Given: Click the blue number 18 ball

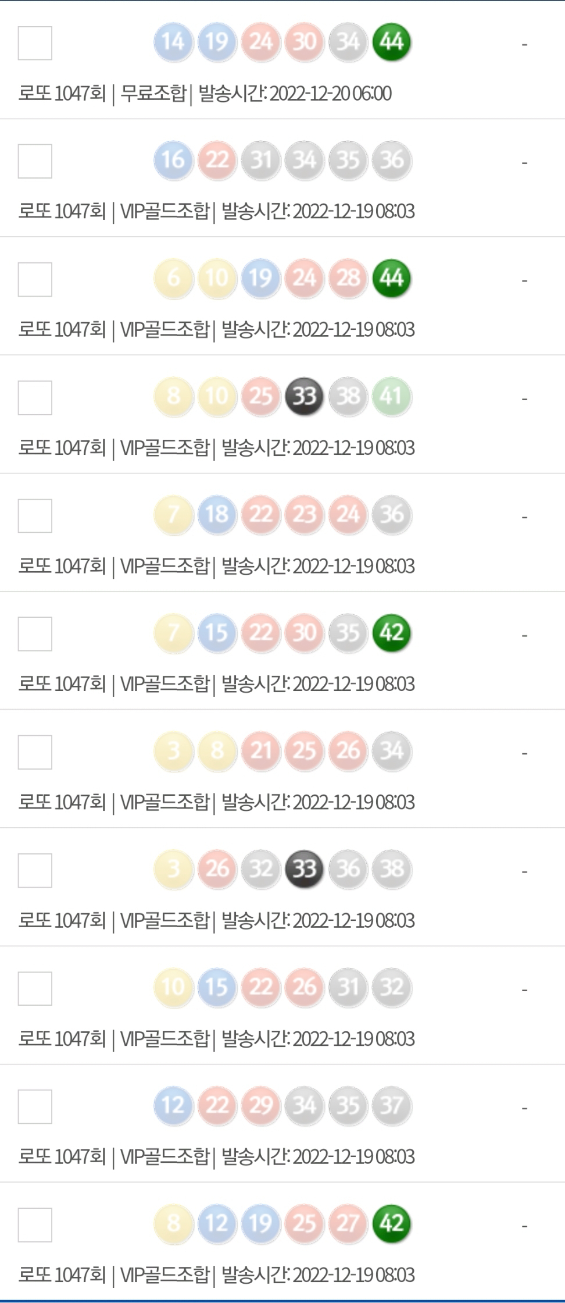Looking at the screenshot, I should pyautogui.click(x=217, y=514).
